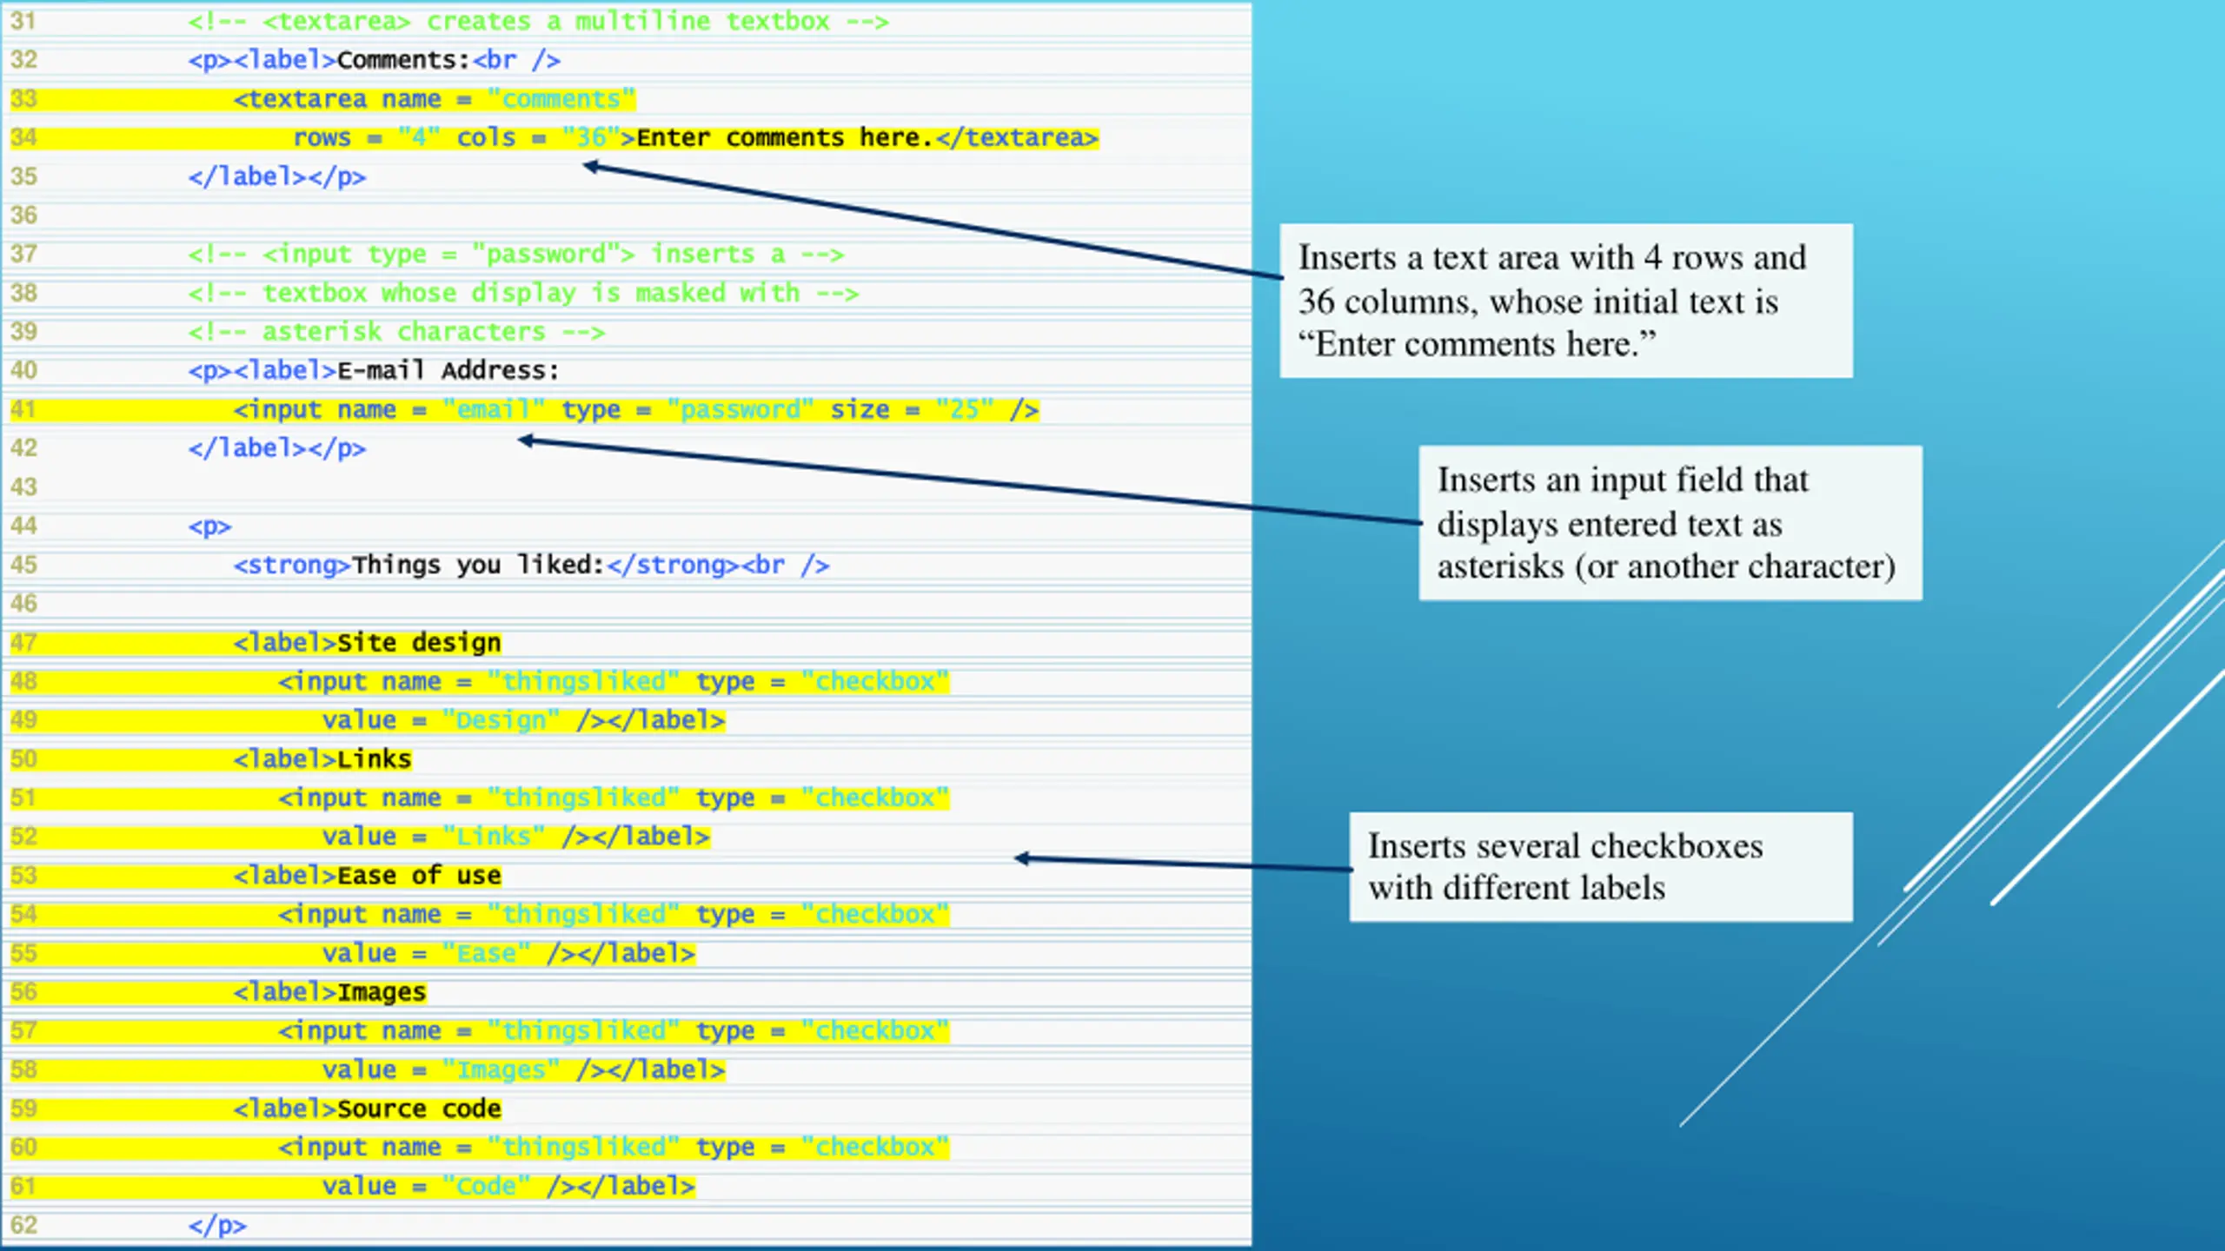Click the input name = "email" code line

tap(636, 409)
